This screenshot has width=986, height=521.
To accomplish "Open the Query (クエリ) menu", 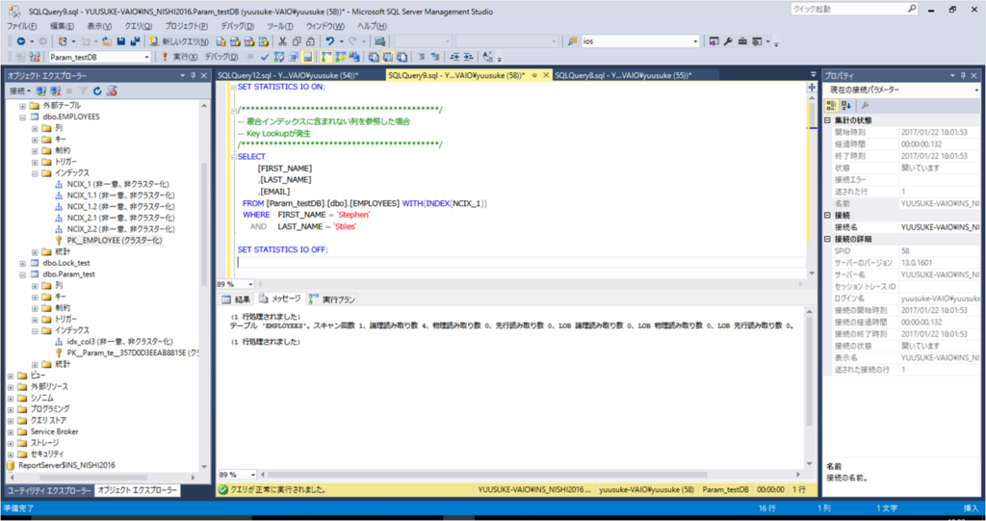I will pos(139,26).
